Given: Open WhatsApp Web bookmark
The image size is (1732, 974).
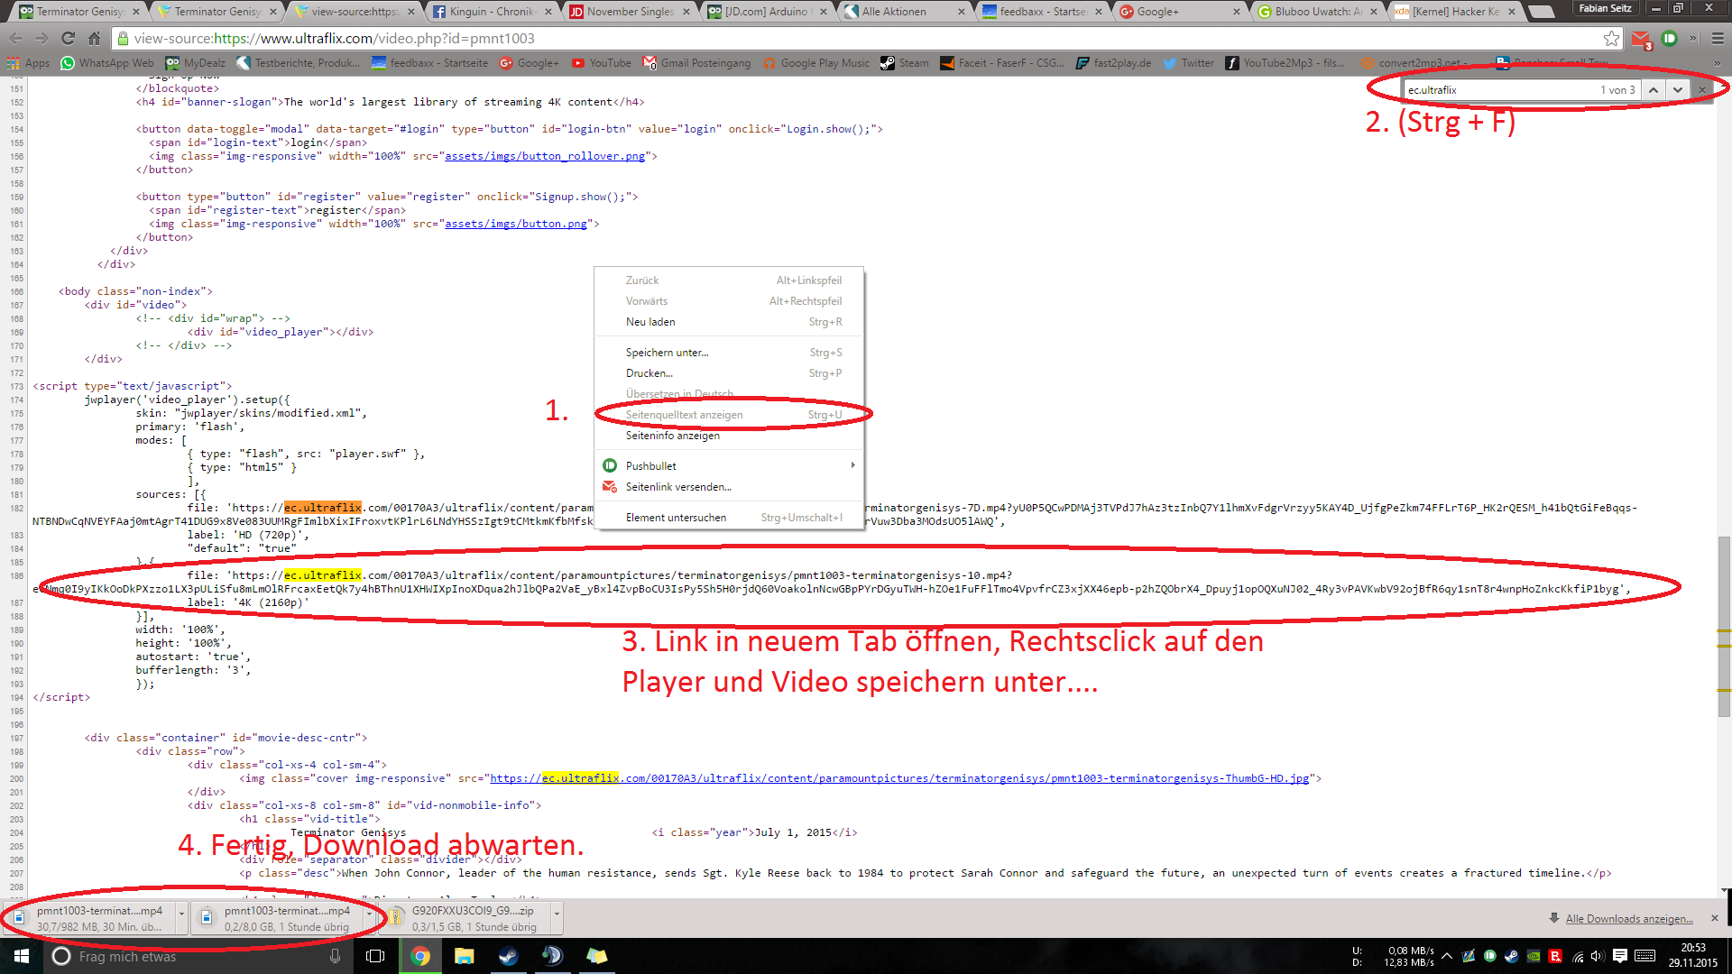Looking at the screenshot, I should [x=107, y=63].
